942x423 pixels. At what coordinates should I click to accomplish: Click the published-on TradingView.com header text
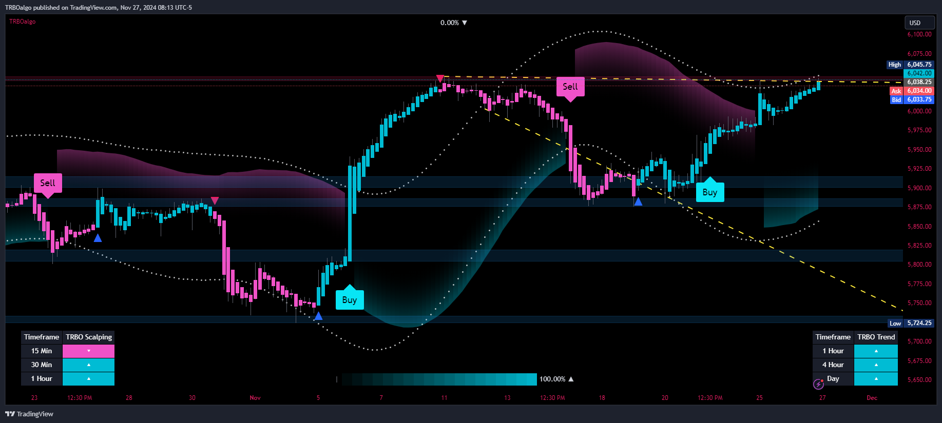pyautogui.click(x=99, y=8)
